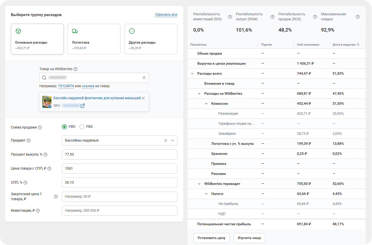Click the Установить цену button
Viewport: 372px width, 245px height.
click(x=211, y=238)
